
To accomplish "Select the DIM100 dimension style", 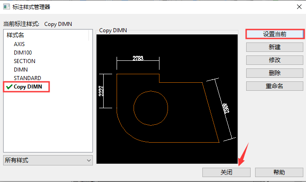I will [x=23, y=52].
